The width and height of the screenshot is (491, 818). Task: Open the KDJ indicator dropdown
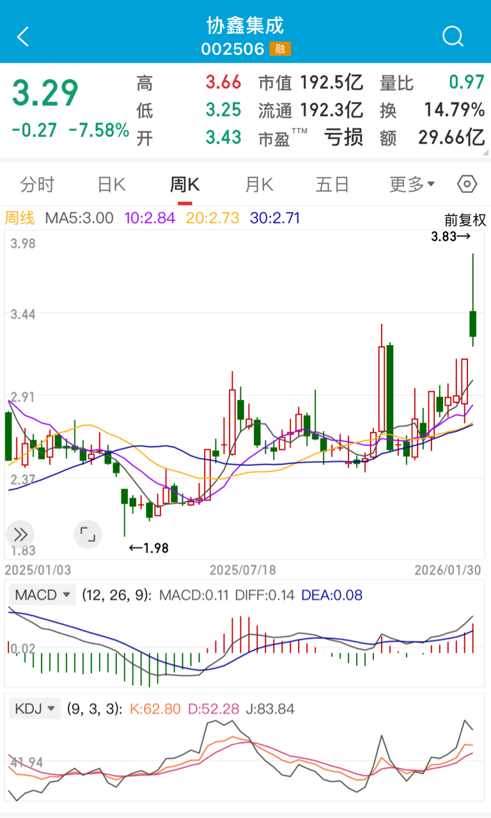coord(36,709)
